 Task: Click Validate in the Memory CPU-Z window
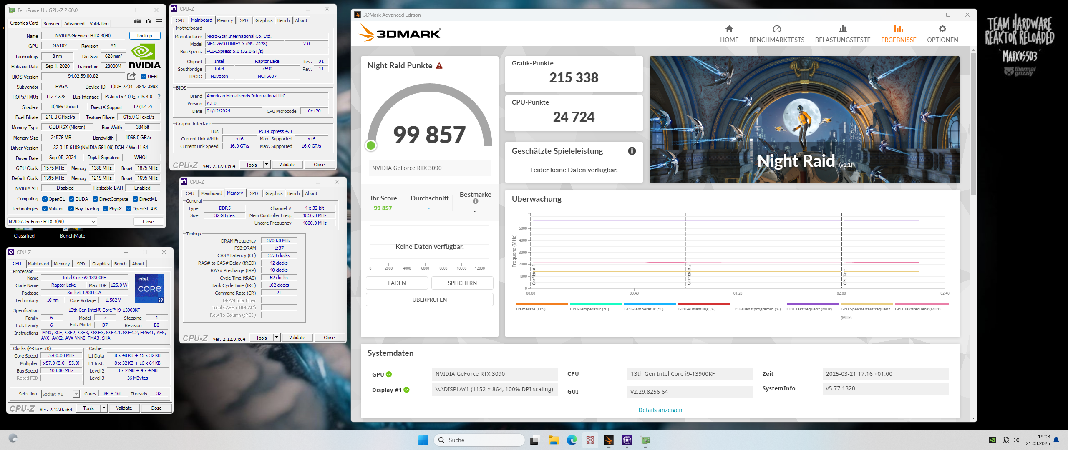point(297,337)
